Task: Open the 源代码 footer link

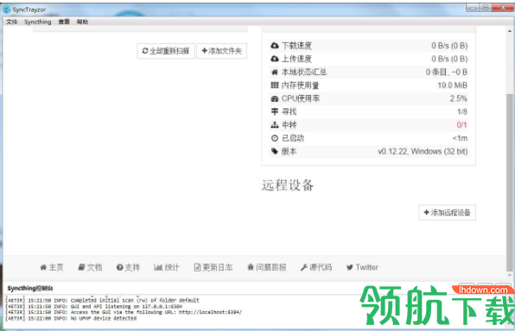Action: pyautogui.click(x=316, y=267)
